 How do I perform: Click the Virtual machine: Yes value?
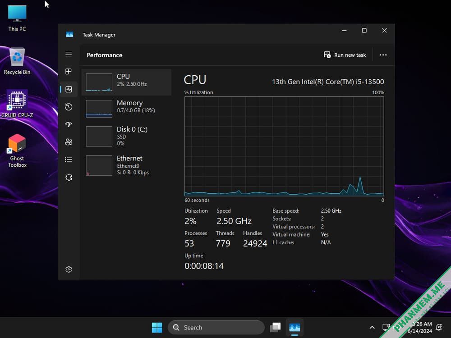pyautogui.click(x=325, y=234)
